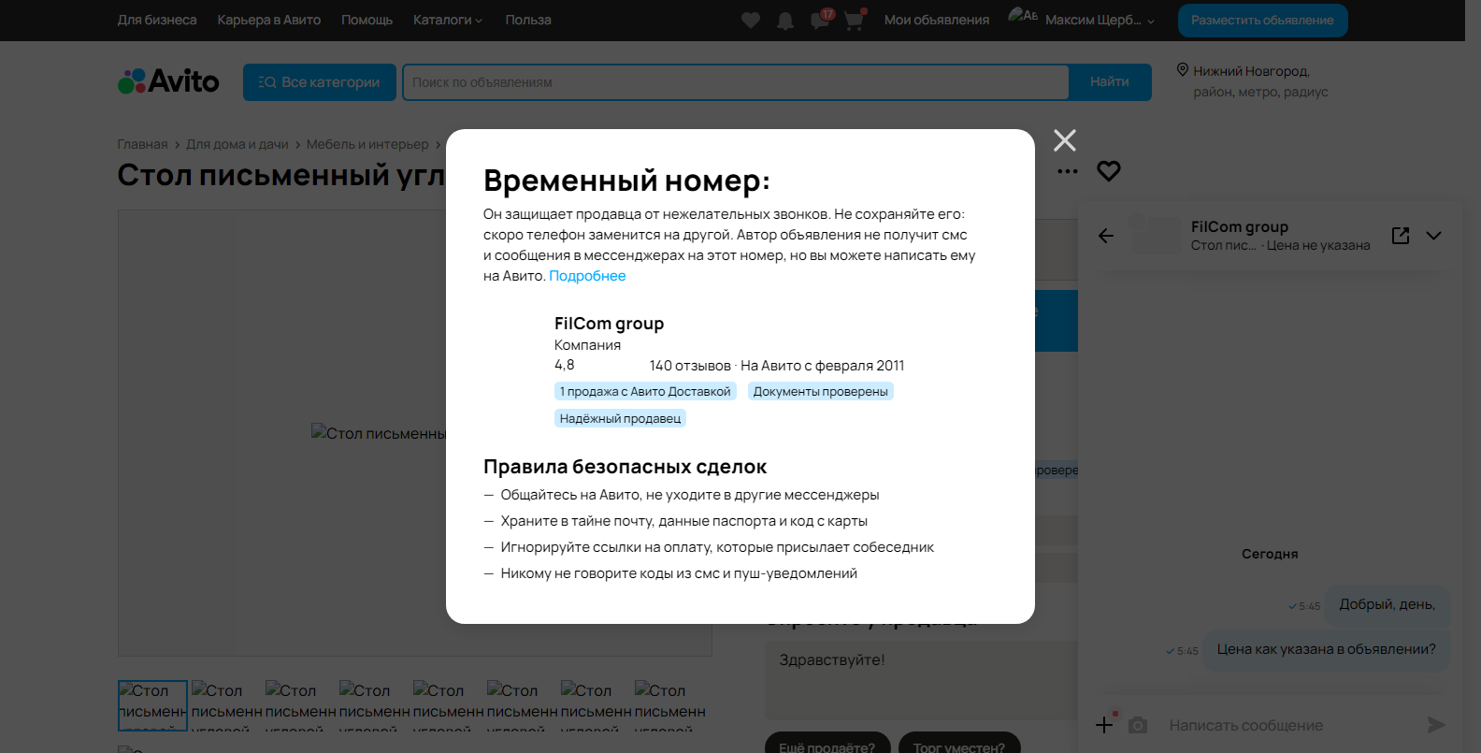
Task: Choose the Торг уместен? quick question
Action: (959, 747)
